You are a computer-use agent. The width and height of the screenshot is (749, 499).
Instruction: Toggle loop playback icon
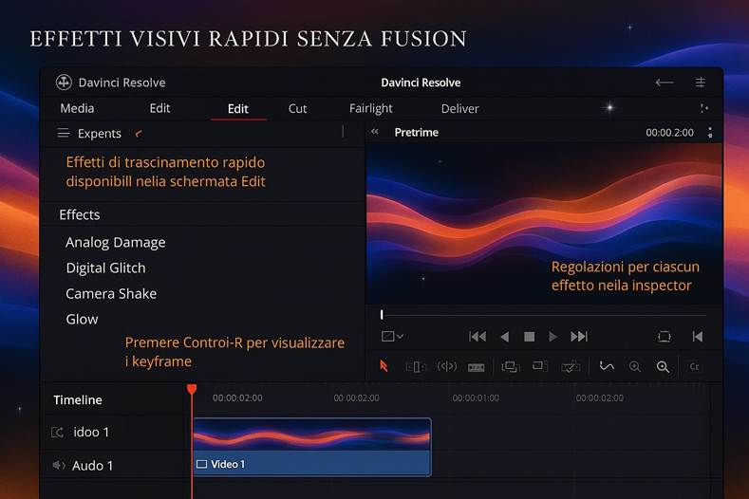pos(664,337)
